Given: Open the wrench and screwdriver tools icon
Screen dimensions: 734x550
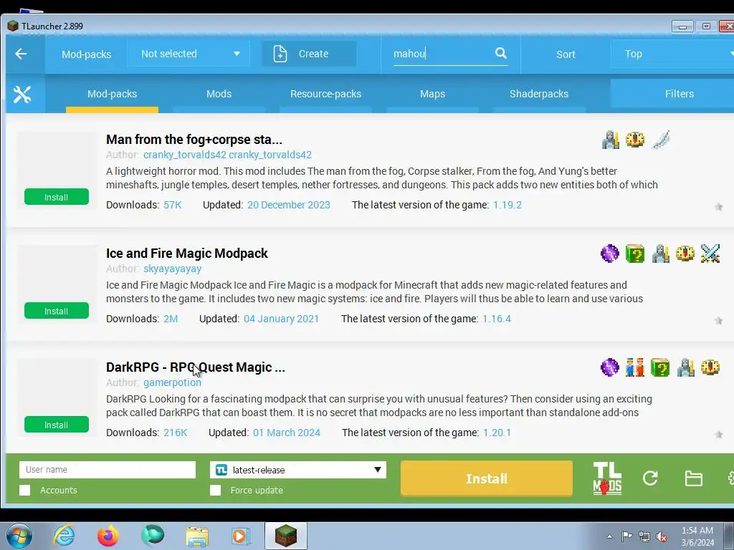Looking at the screenshot, I should coord(22,95).
